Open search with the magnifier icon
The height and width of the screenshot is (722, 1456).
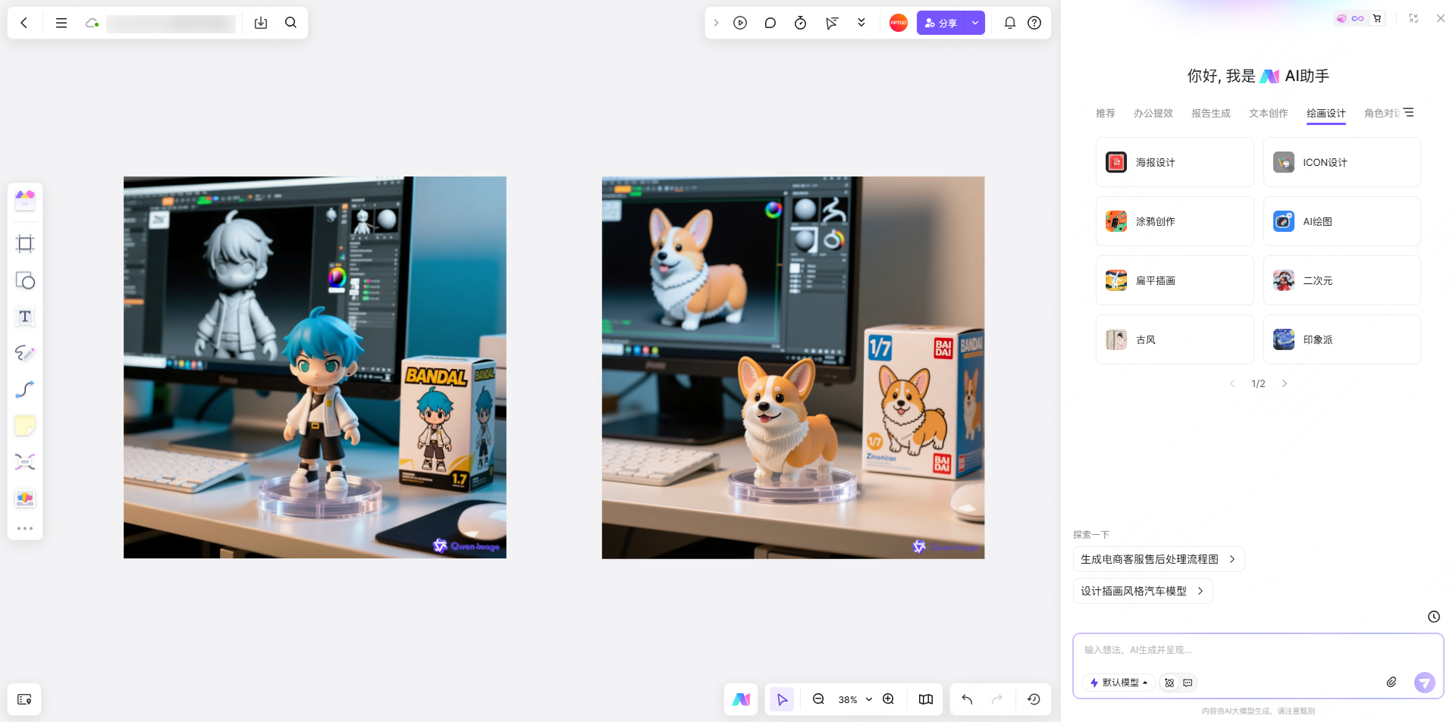pos(290,23)
